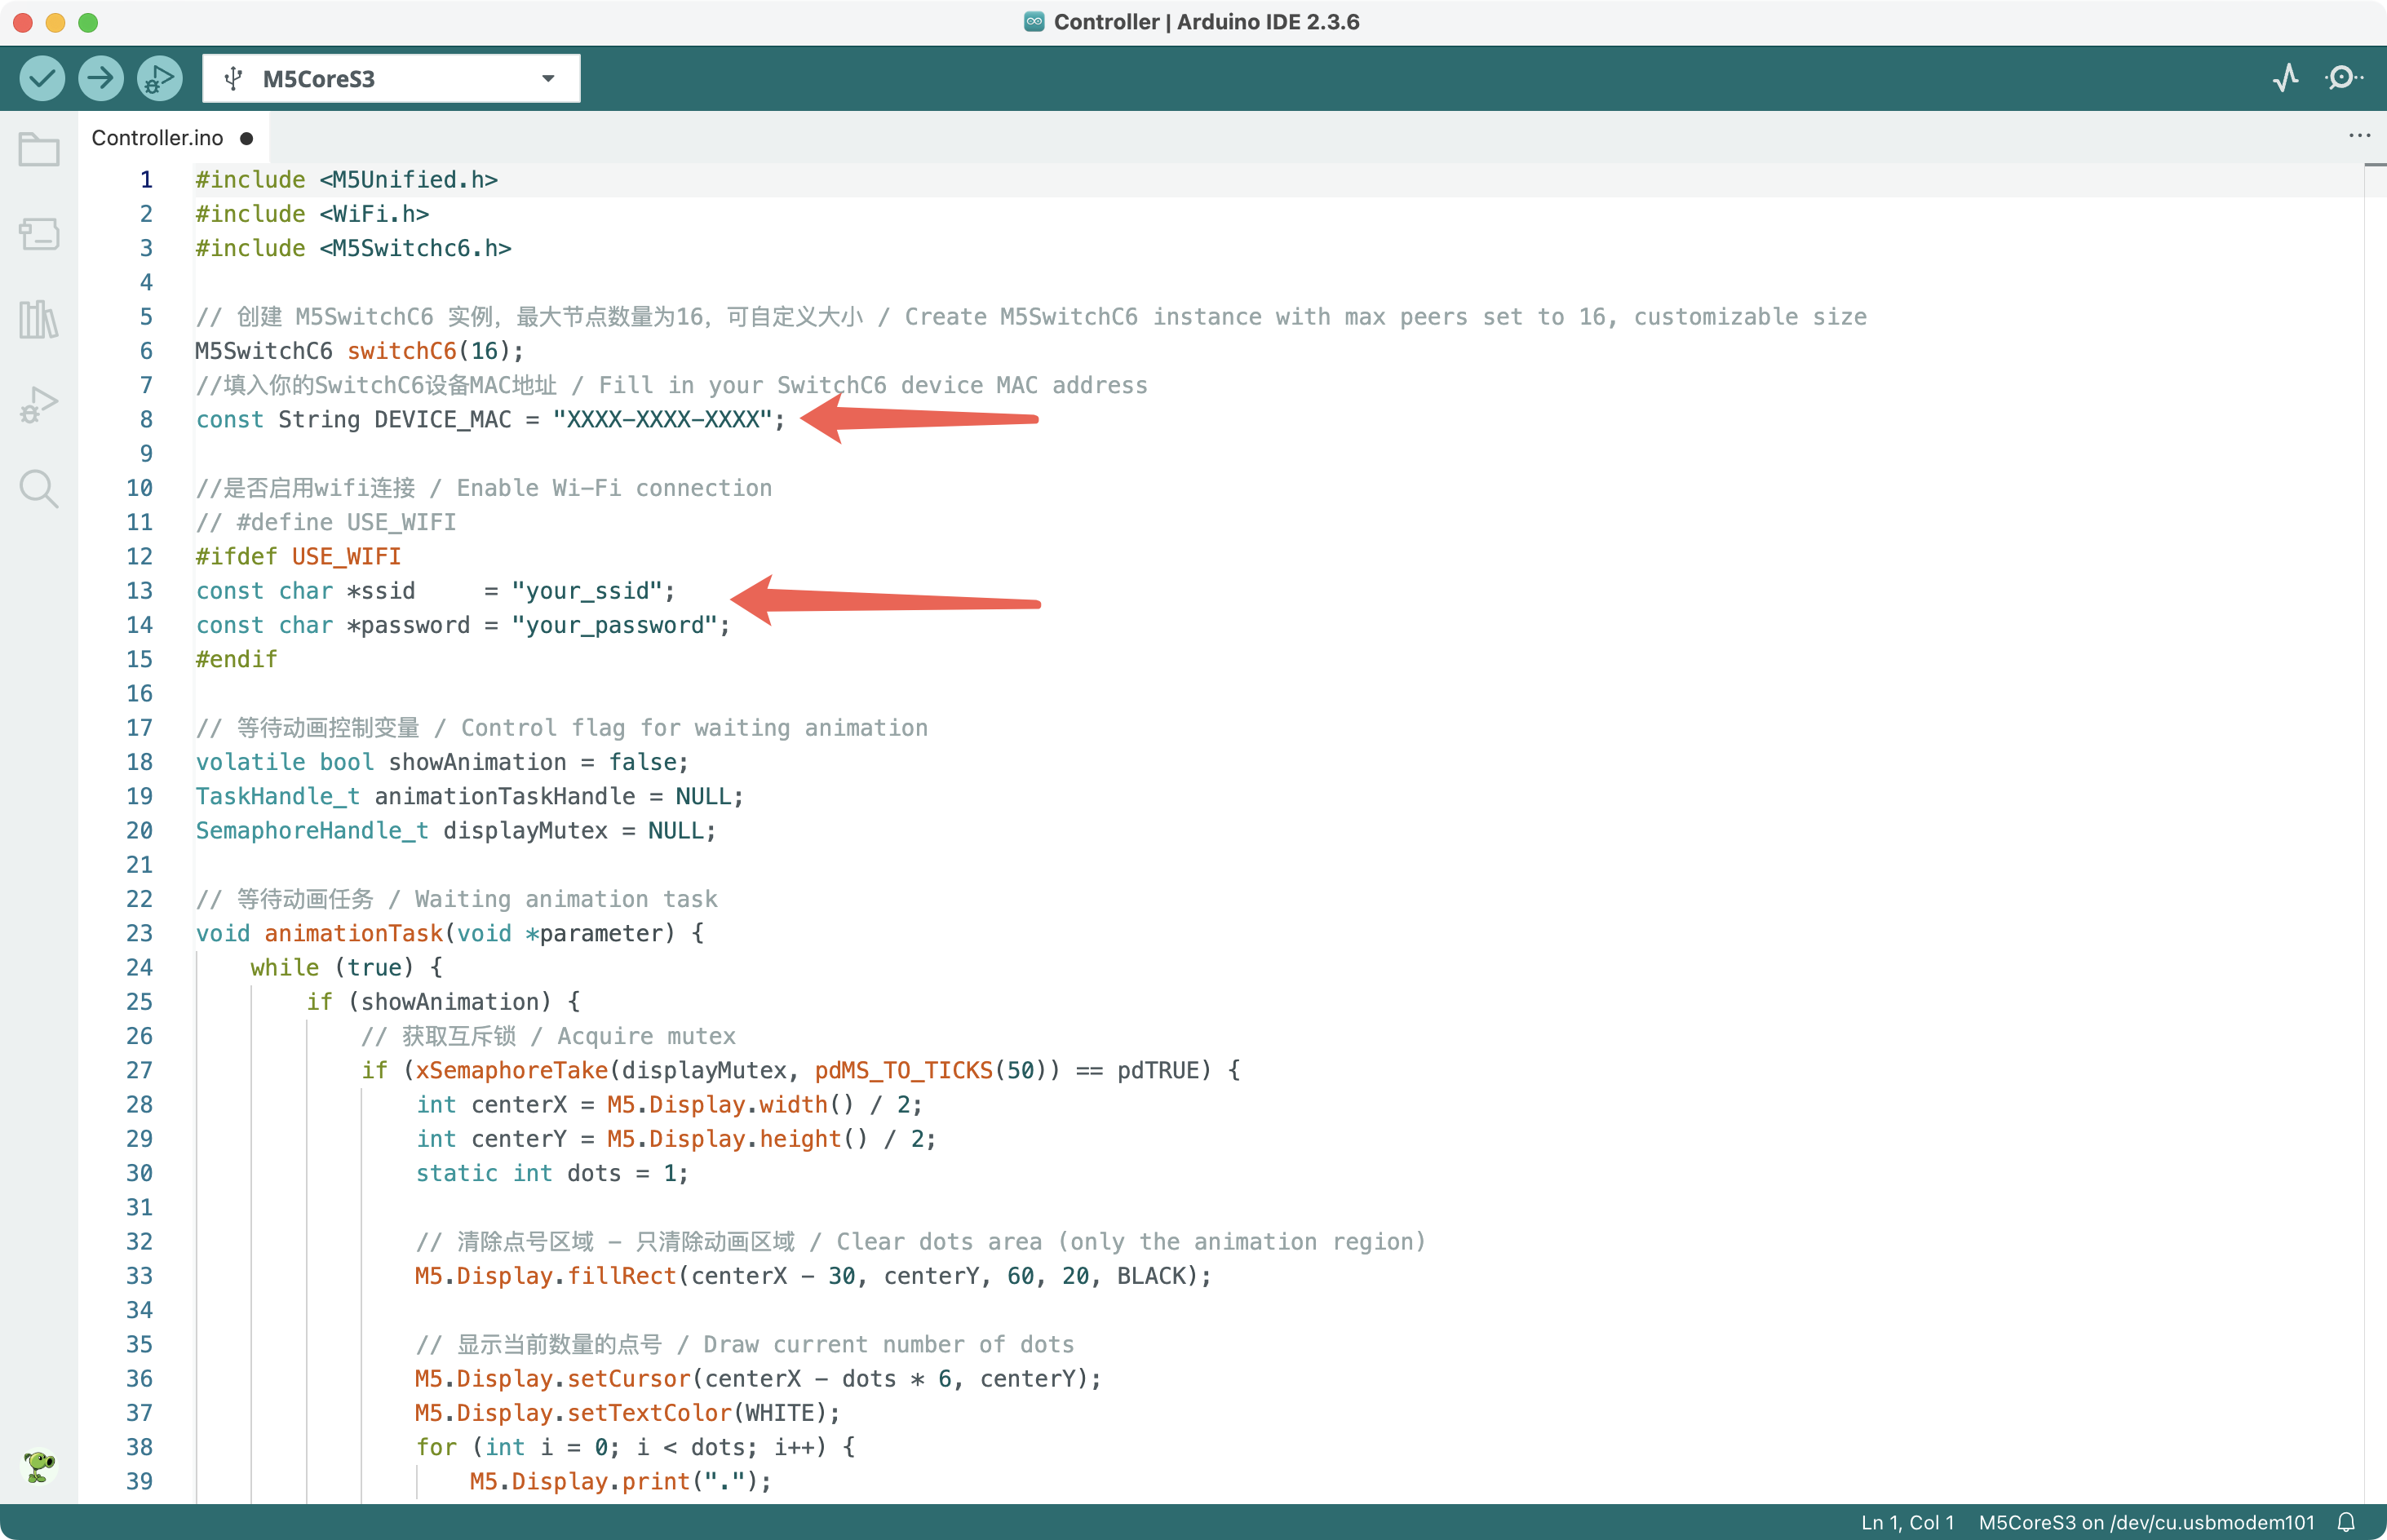Open the Boards Manager sidebar panel
This screenshot has height=1540, width=2387.
click(39, 234)
